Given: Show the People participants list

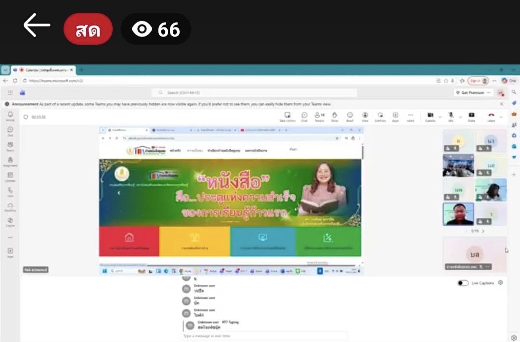Looking at the screenshot, I should 319,116.
